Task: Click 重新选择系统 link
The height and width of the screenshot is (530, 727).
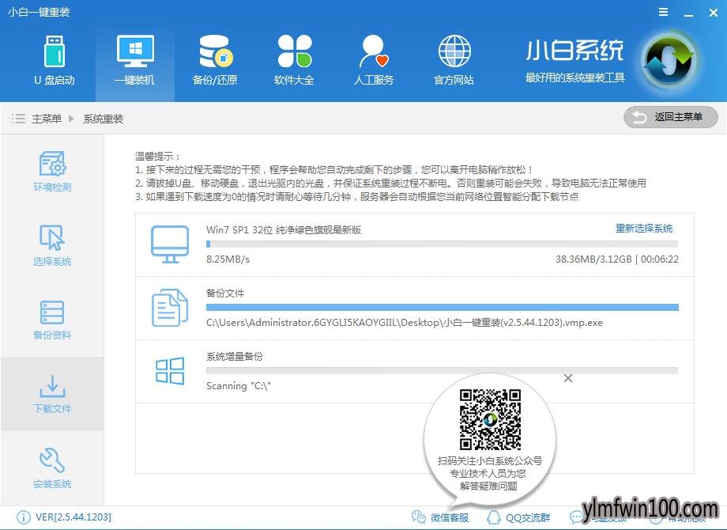Action: coord(643,229)
